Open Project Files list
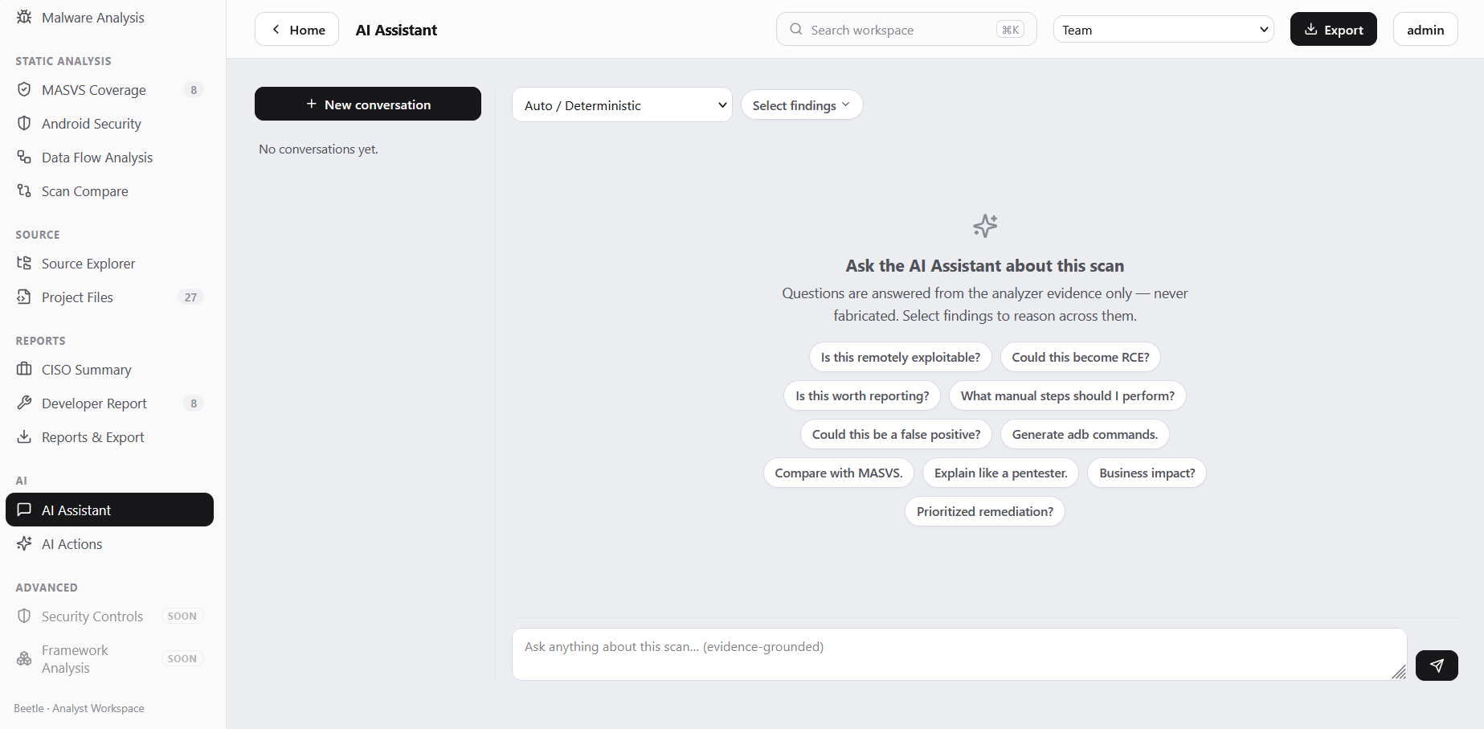 point(109,297)
